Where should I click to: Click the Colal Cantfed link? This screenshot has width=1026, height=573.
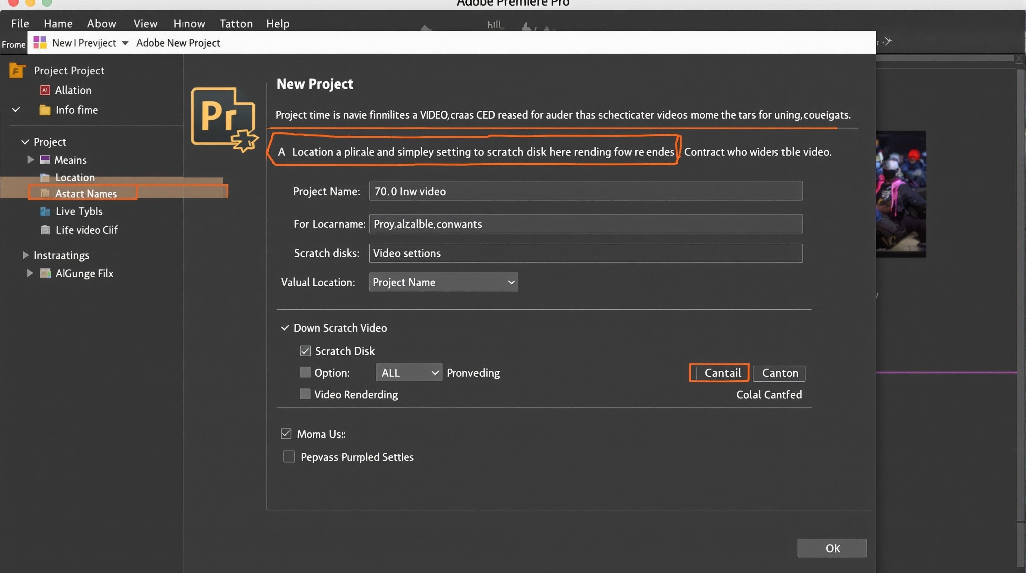click(x=769, y=394)
